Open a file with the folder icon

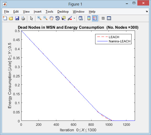(11, 18)
